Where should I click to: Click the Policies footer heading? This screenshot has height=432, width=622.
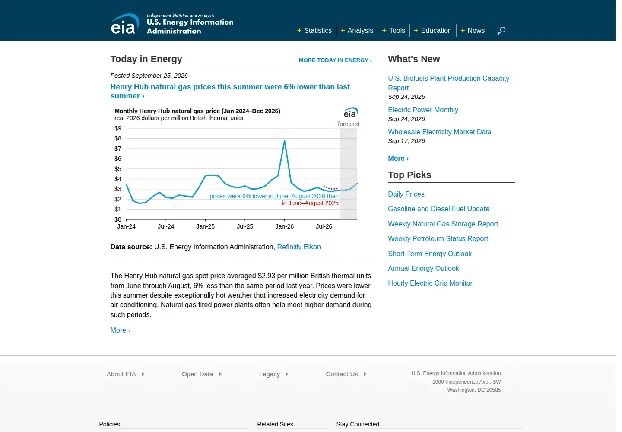point(110,425)
